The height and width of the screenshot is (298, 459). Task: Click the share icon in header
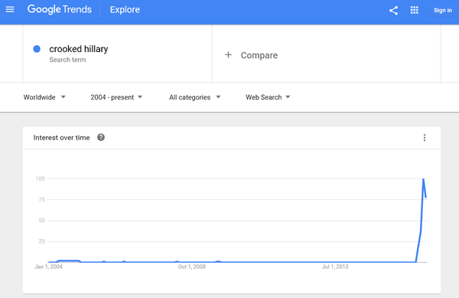point(393,11)
